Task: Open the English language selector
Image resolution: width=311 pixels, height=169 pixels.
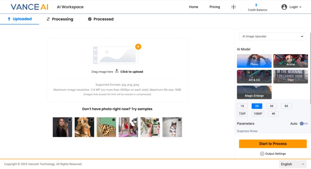Action: 292,164
